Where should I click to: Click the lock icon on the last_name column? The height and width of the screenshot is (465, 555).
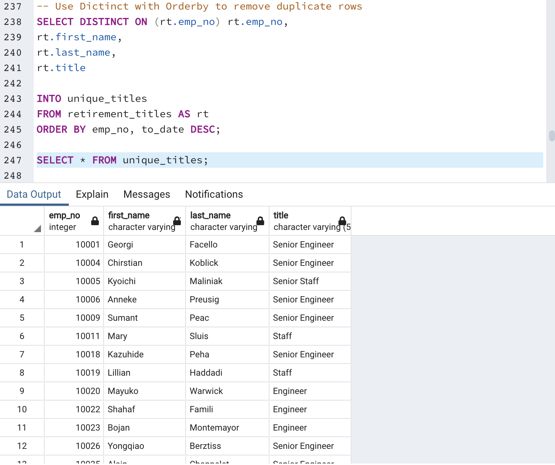[260, 221]
